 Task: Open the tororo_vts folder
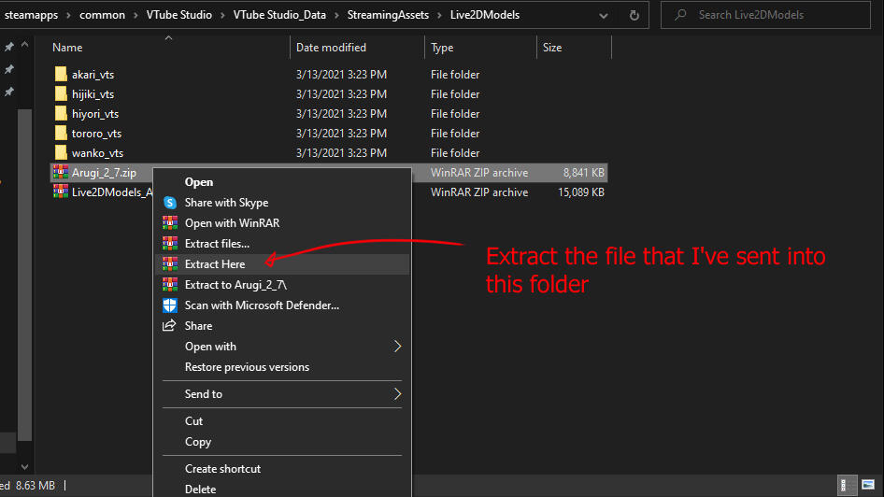pyautogui.click(x=96, y=134)
